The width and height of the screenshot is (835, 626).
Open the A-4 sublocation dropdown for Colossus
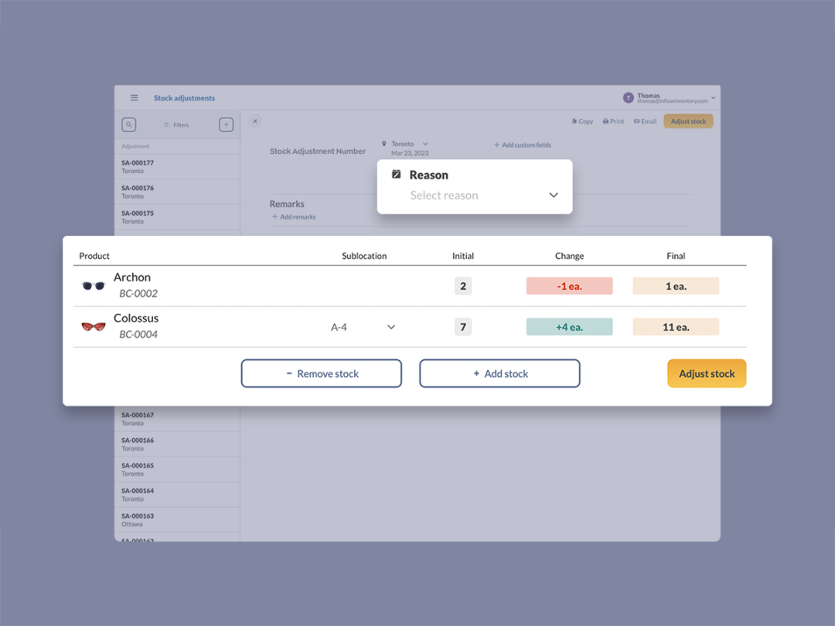[391, 326]
